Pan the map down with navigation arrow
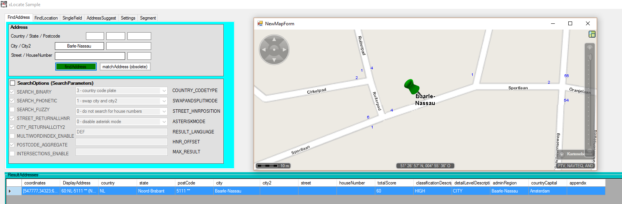 coord(274,60)
